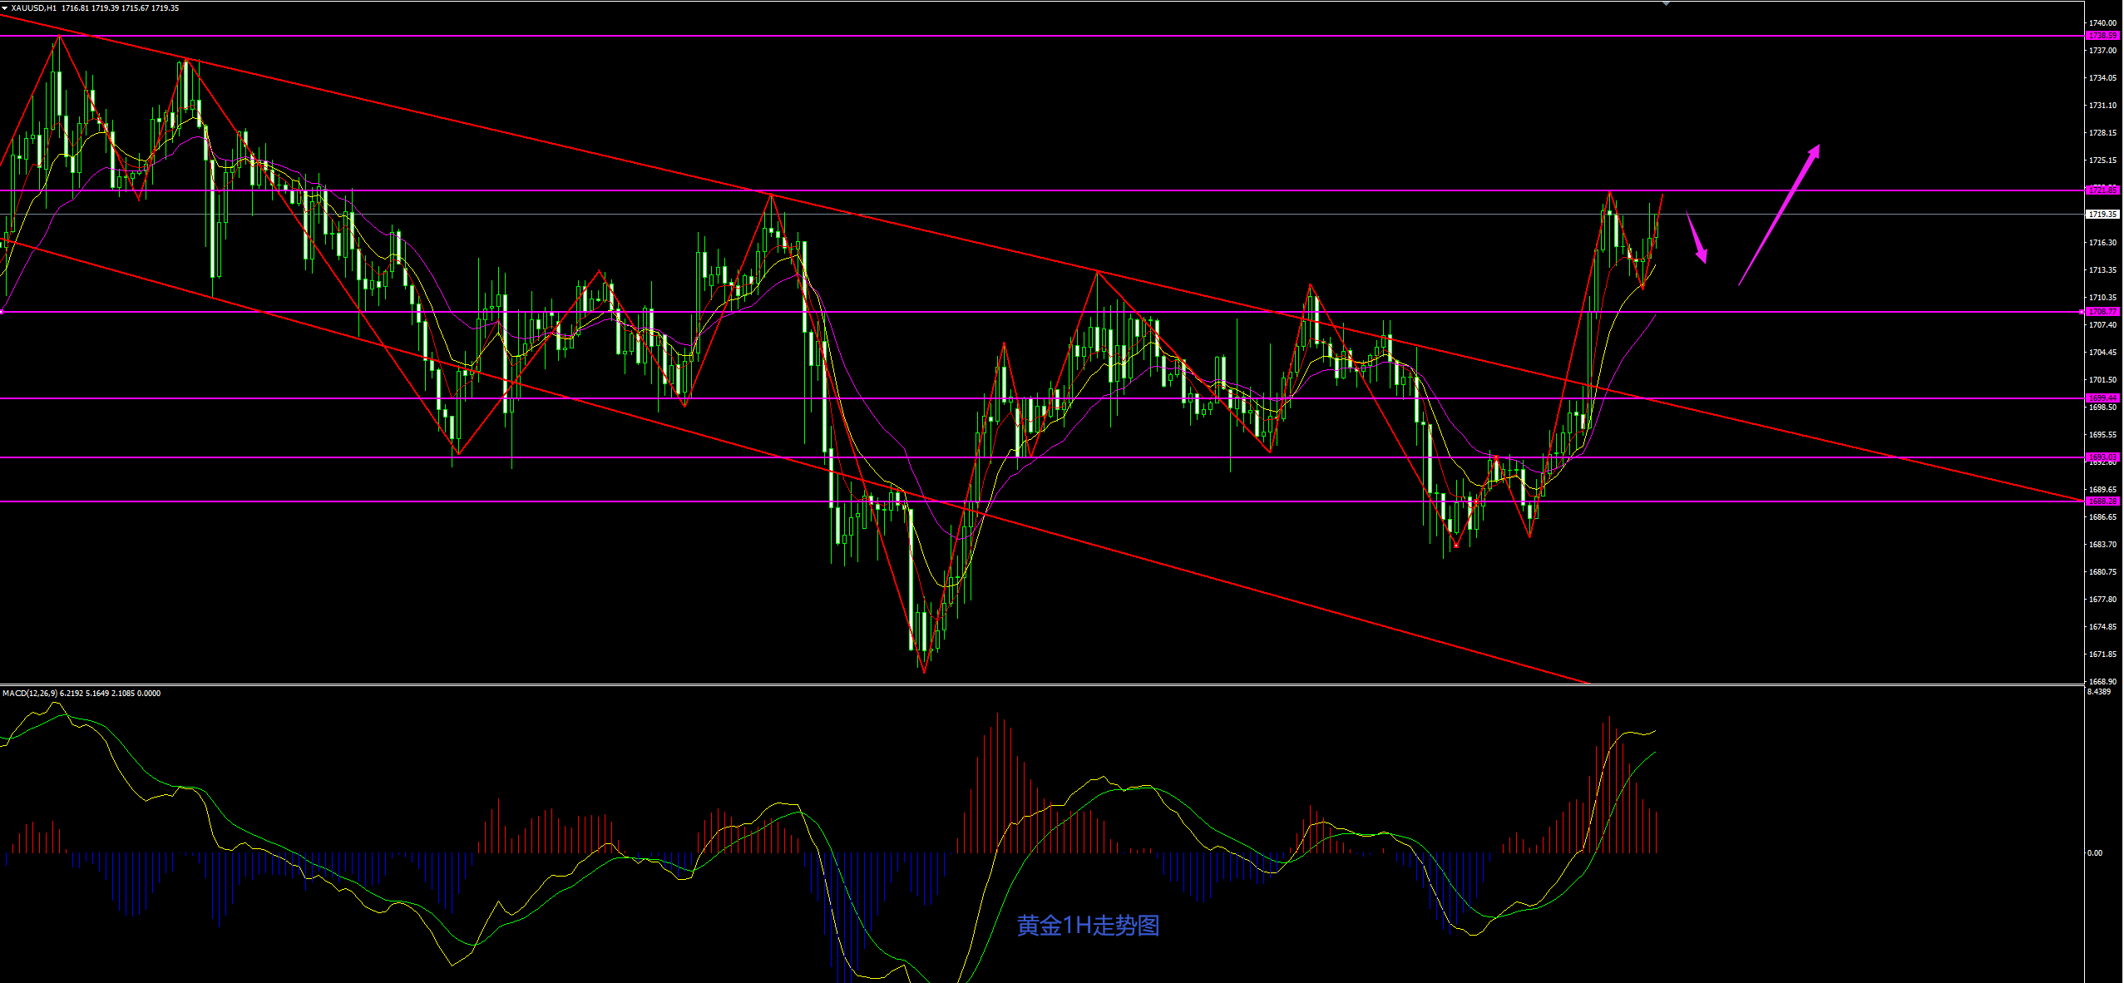Click the 1738.59 magenta price label
This screenshot has height=983, width=2124.
pos(2103,36)
